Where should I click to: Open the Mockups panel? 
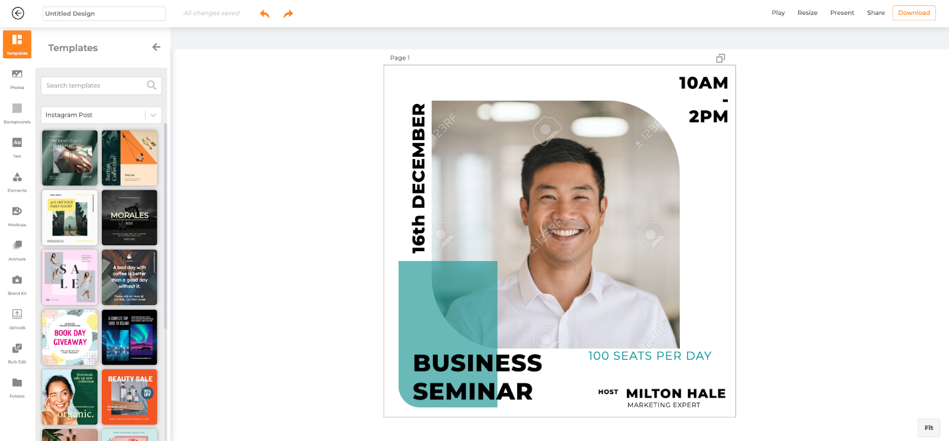click(17, 215)
